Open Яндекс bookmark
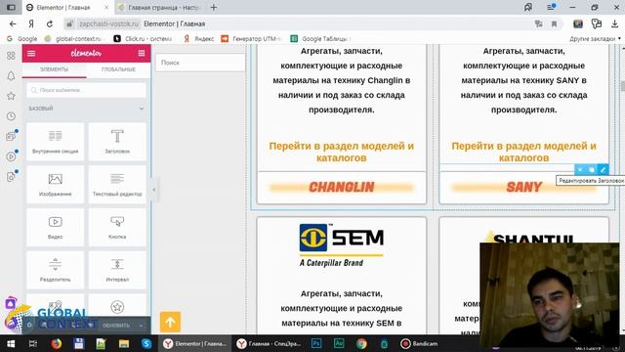This screenshot has width=625, height=352. coord(199,39)
